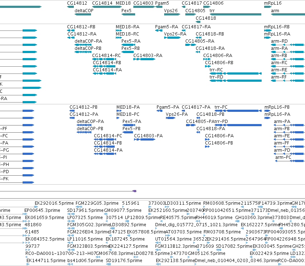Click transcript label 'mRpL16-RA'

click(x=277, y=34)
